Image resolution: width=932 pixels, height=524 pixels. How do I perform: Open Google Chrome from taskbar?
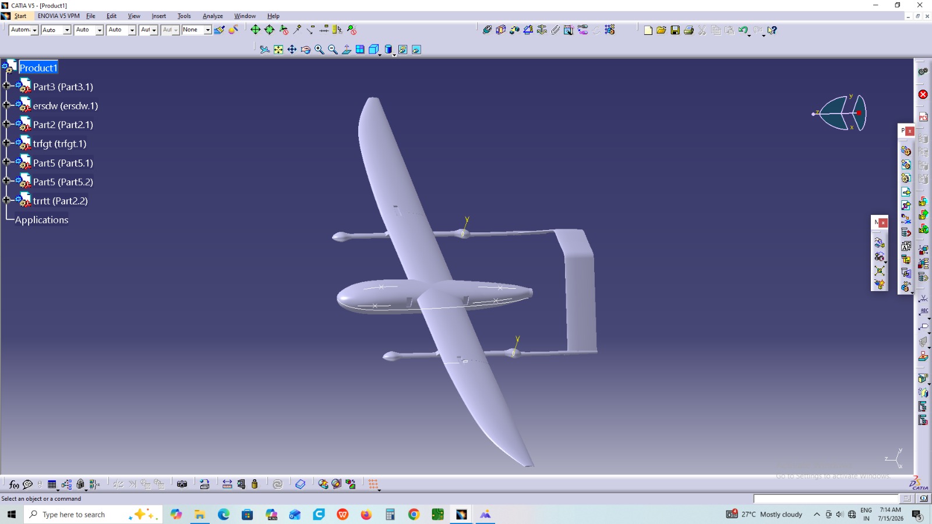point(414,514)
